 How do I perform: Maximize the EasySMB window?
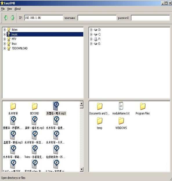click(x=166, y=3)
